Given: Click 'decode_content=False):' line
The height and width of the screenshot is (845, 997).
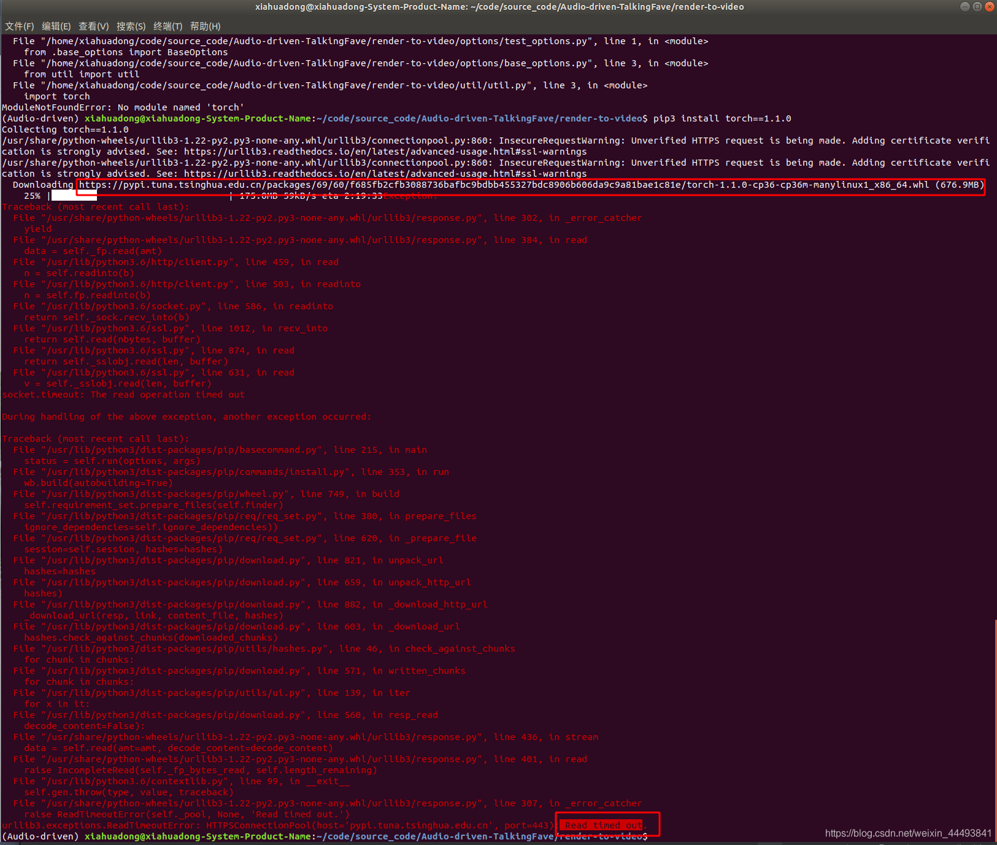Looking at the screenshot, I should point(85,726).
